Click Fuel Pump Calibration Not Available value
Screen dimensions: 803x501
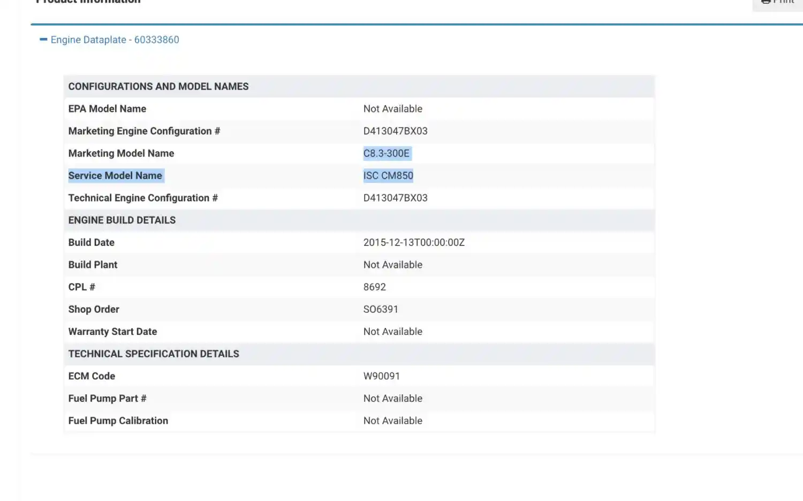pyautogui.click(x=393, y=421)
